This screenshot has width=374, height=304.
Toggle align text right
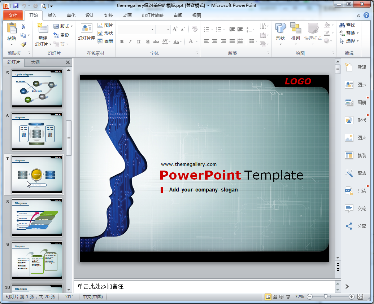[223, 41]
